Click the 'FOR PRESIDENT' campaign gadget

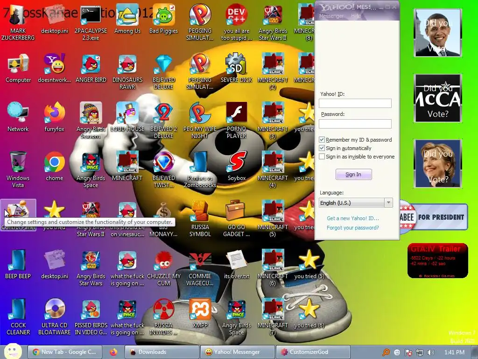[x=433, y=217]
